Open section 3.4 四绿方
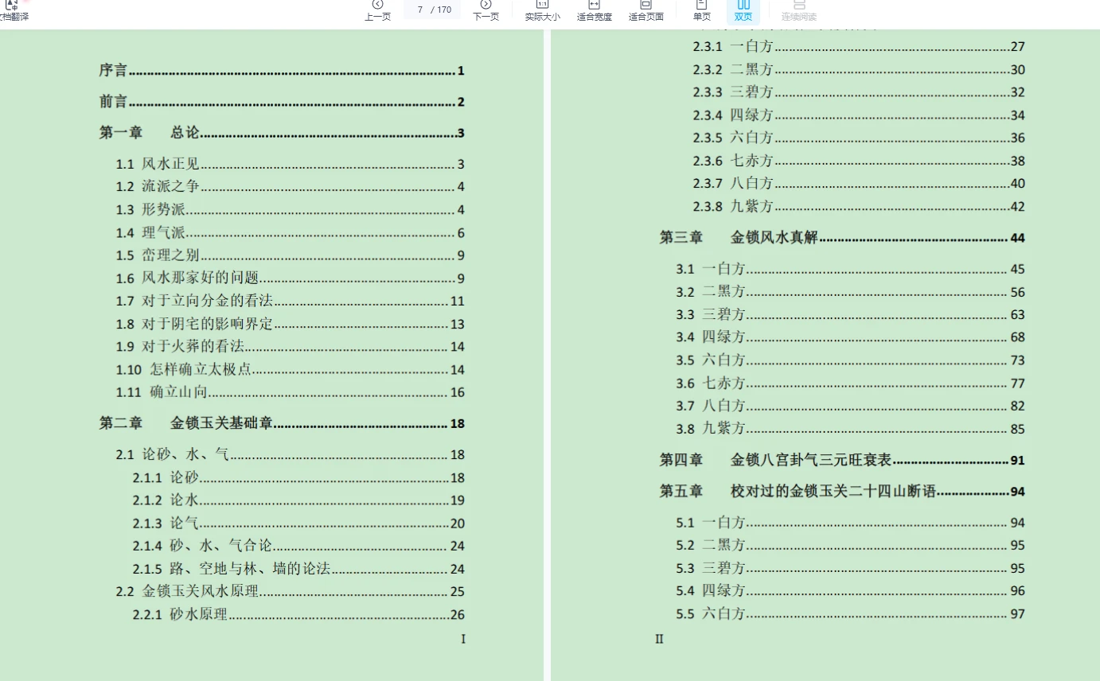1100x681 pixels. coord(851,337)
